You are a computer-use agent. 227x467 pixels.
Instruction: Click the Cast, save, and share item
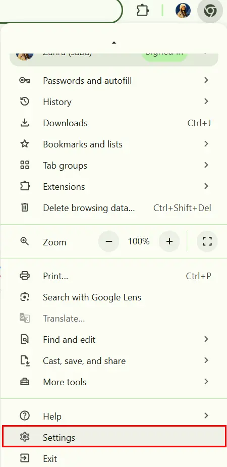(113, 360)
